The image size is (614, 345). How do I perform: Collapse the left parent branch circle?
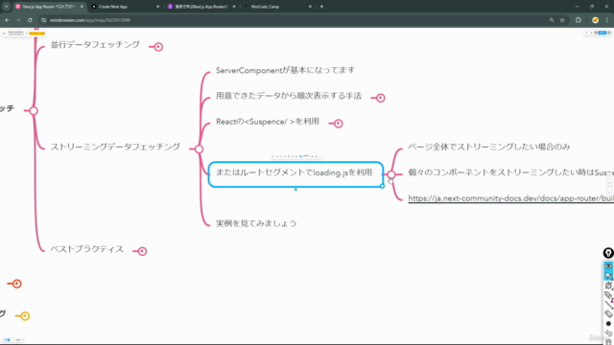pos(34,111)
